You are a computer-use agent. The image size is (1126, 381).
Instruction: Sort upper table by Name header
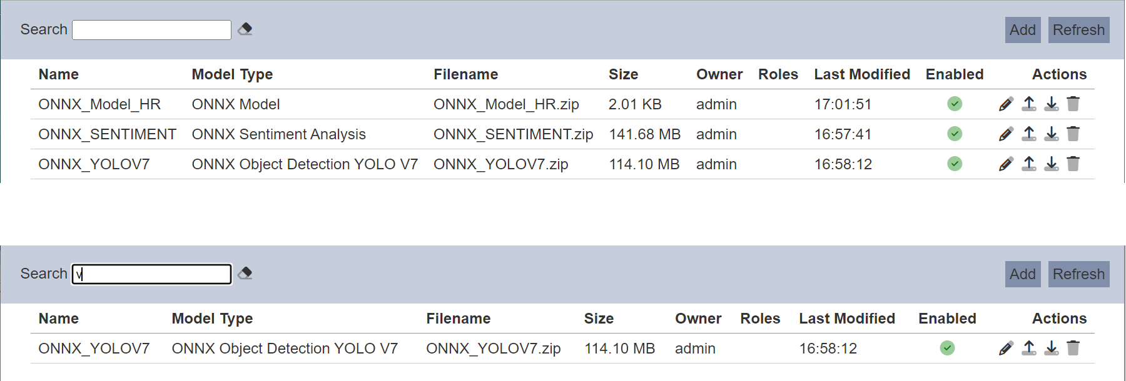(x=59, y=74)
